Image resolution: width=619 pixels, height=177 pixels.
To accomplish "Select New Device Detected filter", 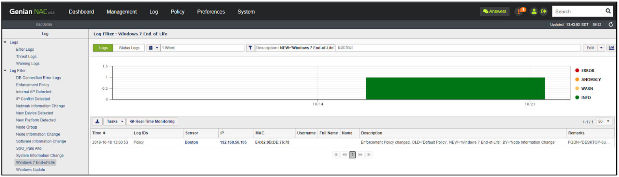I will [34, 113].
